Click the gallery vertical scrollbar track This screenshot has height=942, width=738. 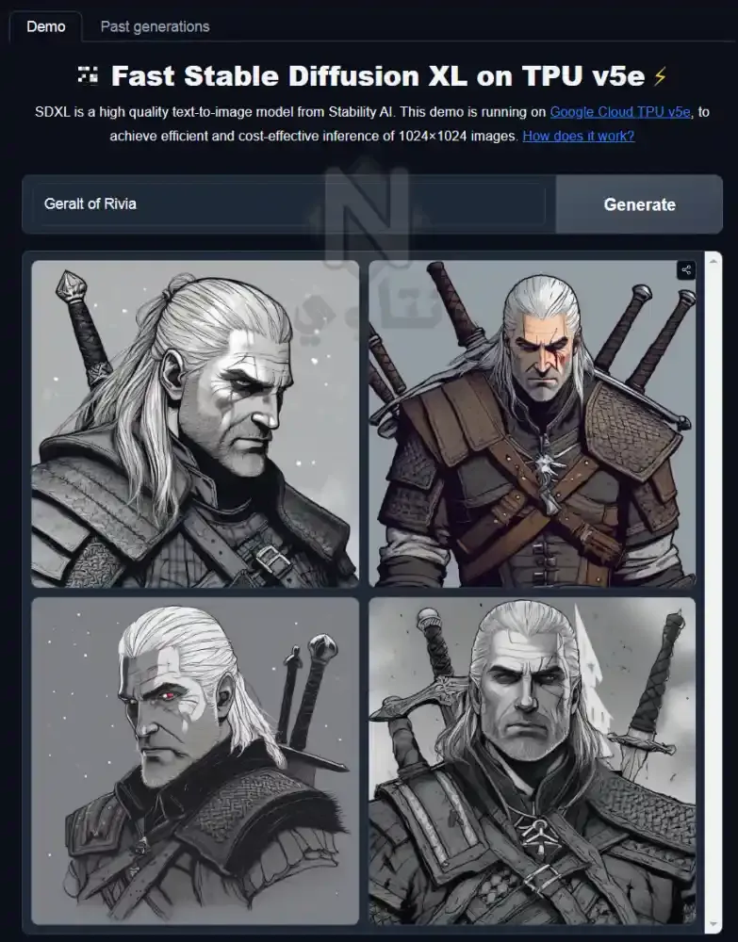[x=713, y=593]
